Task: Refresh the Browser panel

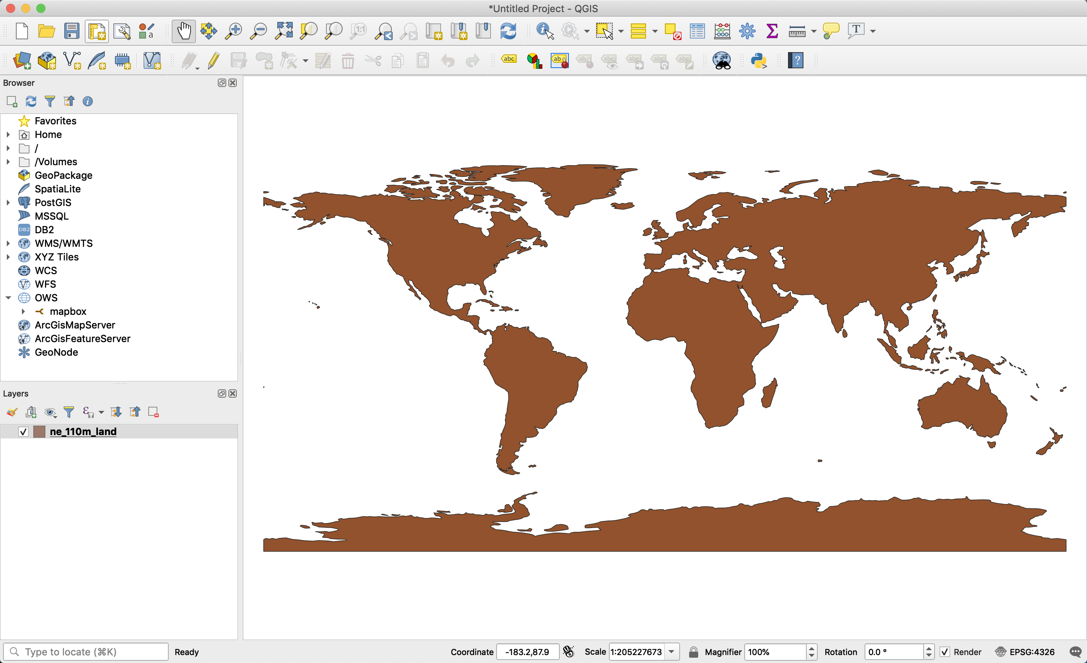Action: tap(31, 101)
